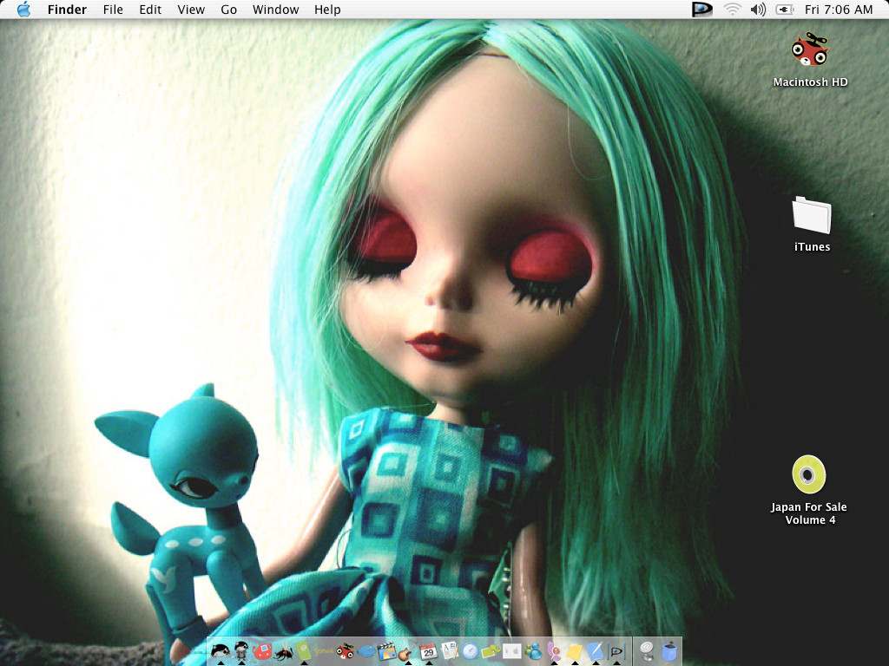Open the AirPort Wi-Fi status menu

pyautogui.click(x=733, y=10)
